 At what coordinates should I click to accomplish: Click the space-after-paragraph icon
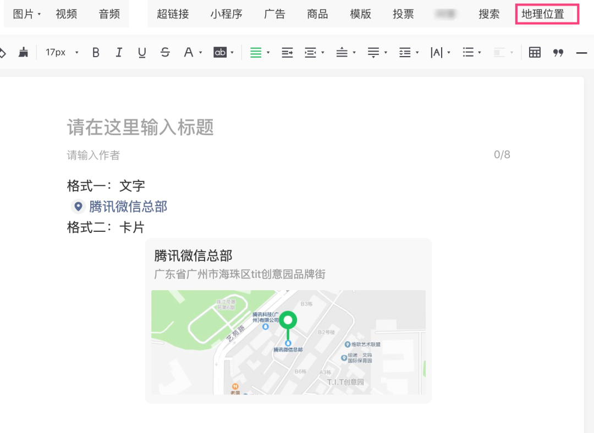coord(373,52)
